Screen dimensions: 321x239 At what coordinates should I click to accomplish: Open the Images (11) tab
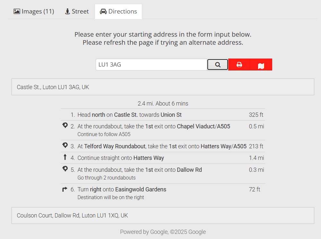click(34, 12)
